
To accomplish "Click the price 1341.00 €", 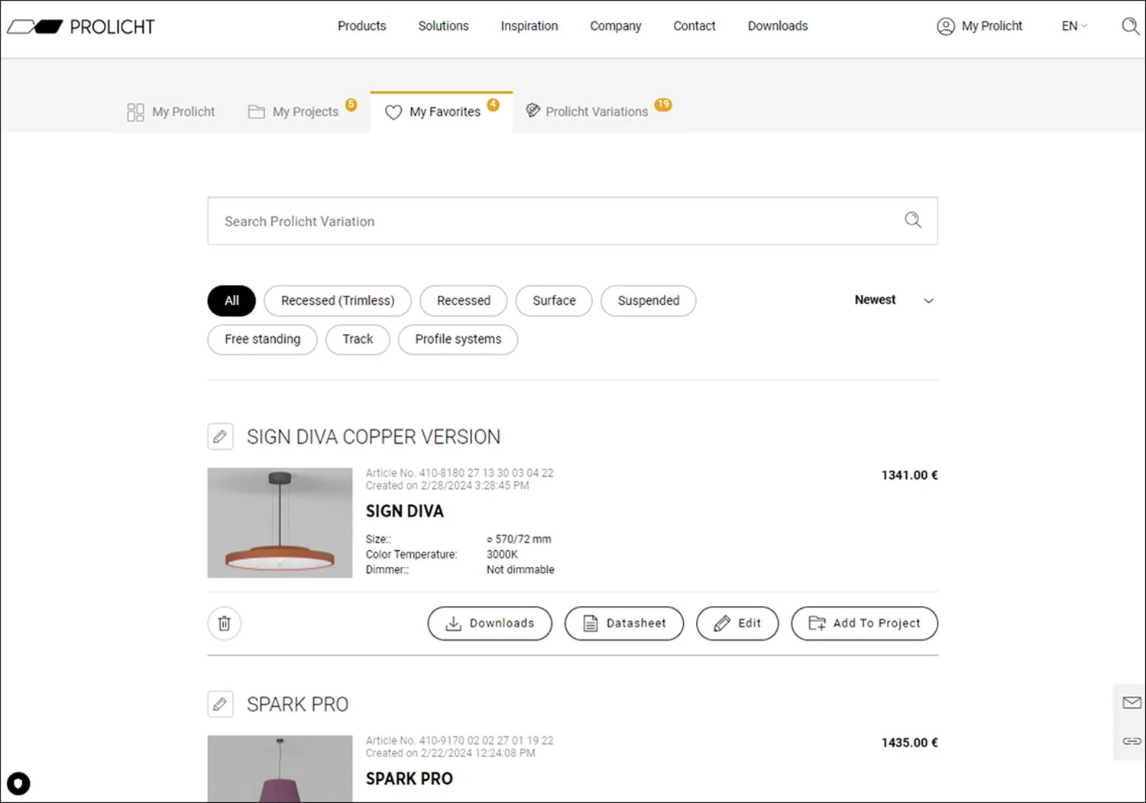I will pyautogui.click(x=909, y=475).
